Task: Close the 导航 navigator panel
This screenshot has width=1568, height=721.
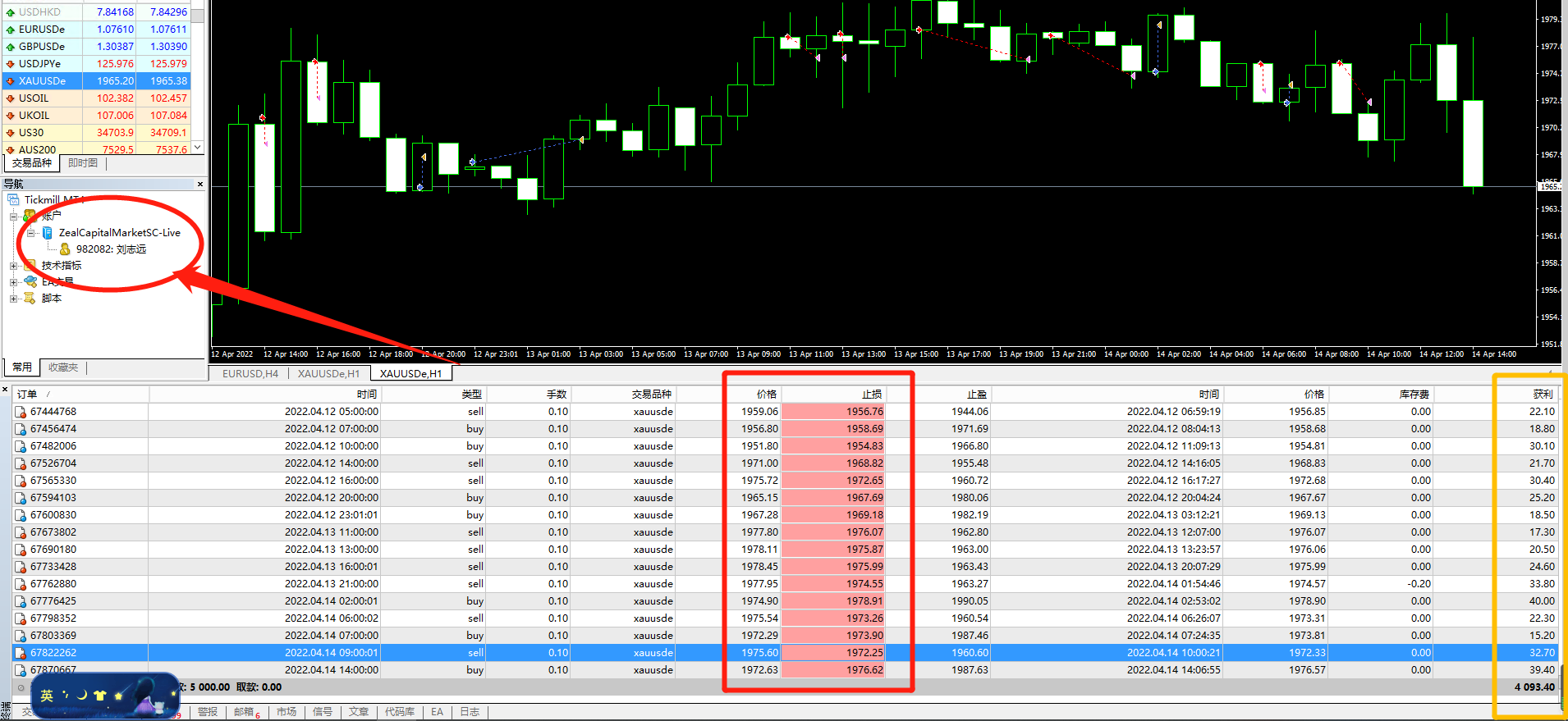Action: pyautogui.click(x=200, y=185)
